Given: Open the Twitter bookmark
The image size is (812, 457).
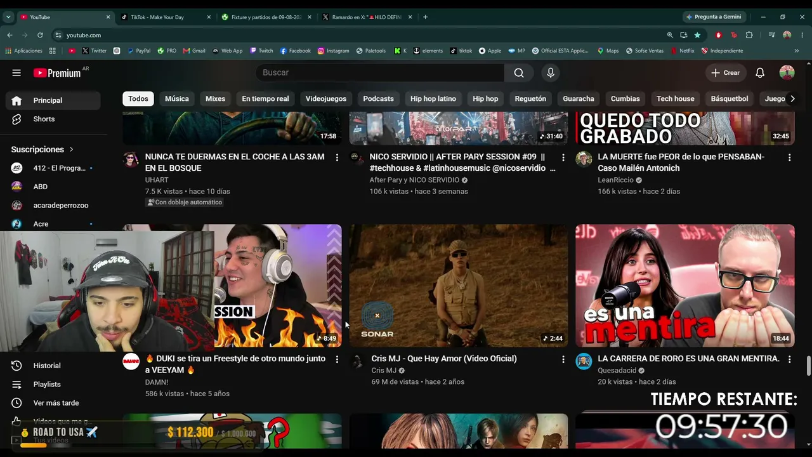Looking at the screenshot, I should 94,51.
